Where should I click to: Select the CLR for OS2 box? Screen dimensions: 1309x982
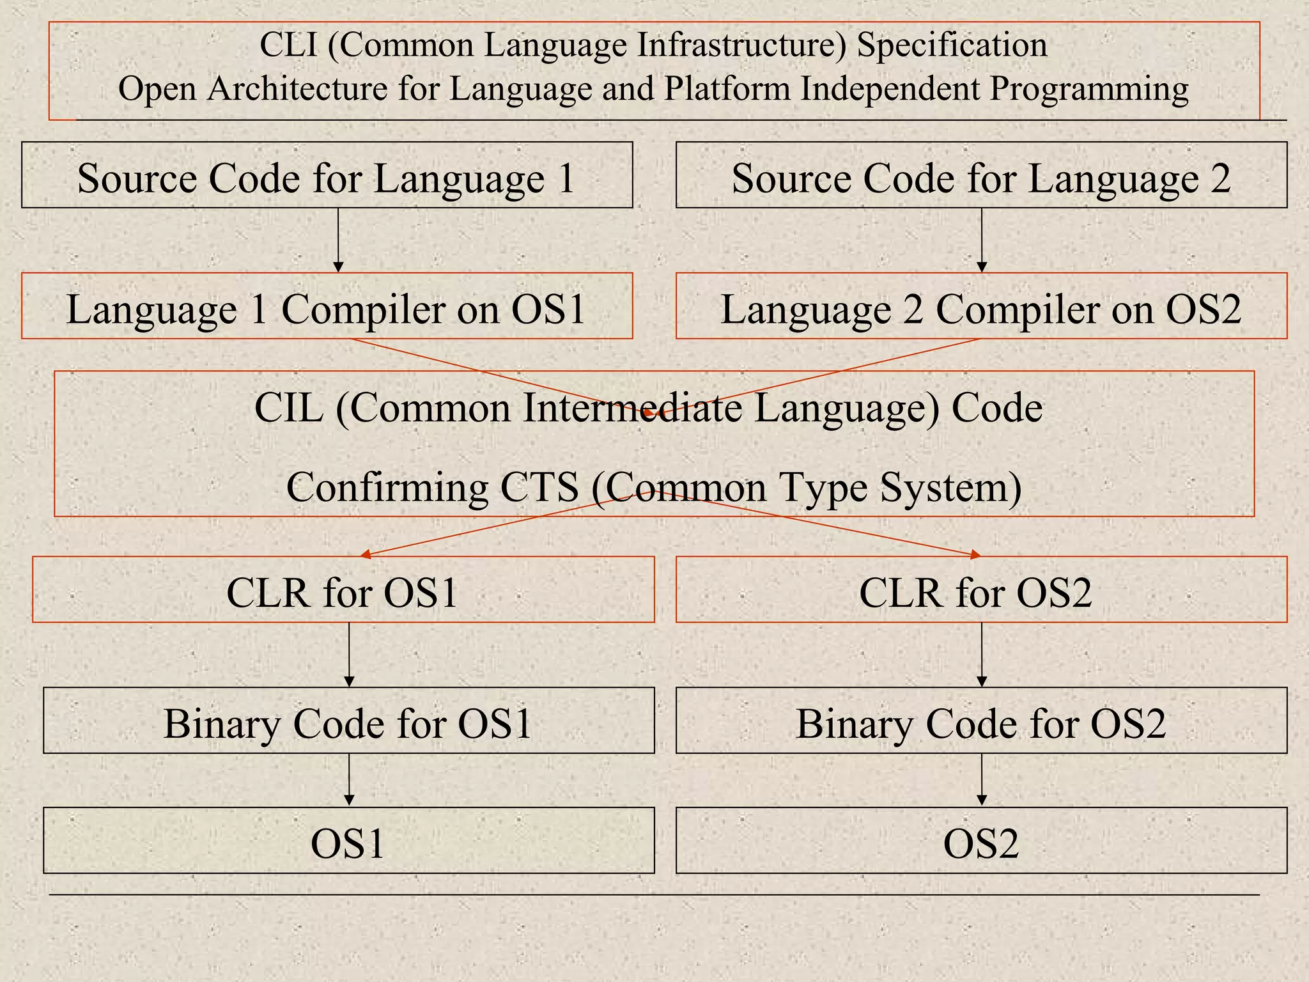[x=980, y=591]
